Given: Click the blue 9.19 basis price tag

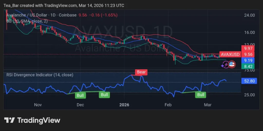Looking at the screenshot, I should click(x=248, y=60).
